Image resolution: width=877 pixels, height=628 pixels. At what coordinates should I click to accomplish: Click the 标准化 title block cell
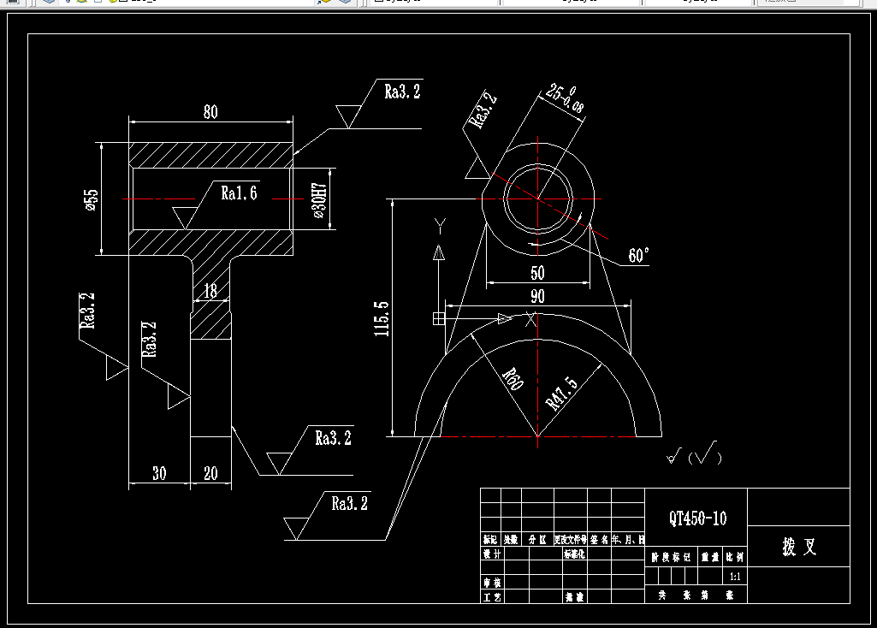(574, 554)
